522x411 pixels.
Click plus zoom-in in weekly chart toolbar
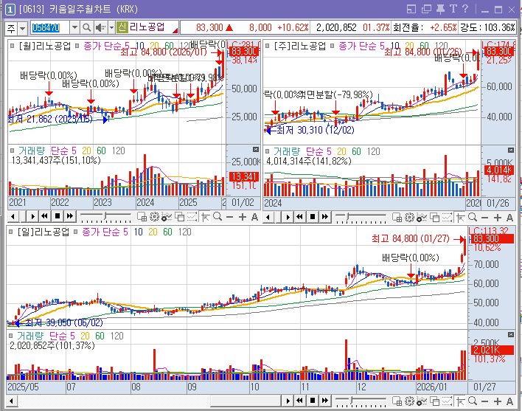498,218
